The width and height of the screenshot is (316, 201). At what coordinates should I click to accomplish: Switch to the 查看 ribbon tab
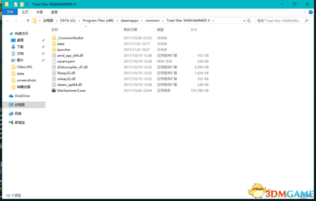click(x=54, y=12)
